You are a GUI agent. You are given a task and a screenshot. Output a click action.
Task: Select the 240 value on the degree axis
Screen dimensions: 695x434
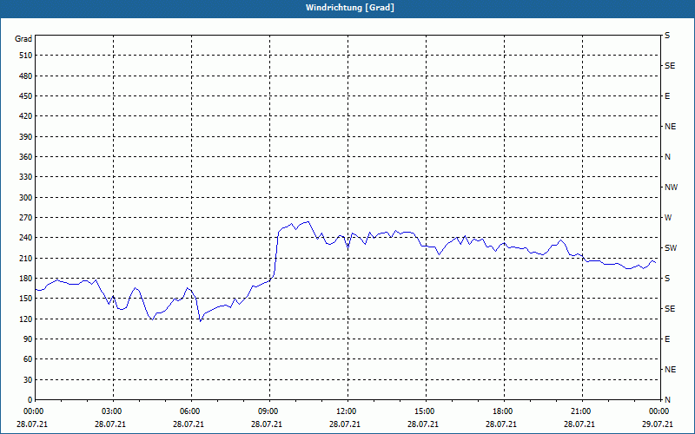(x=26, y=238)
